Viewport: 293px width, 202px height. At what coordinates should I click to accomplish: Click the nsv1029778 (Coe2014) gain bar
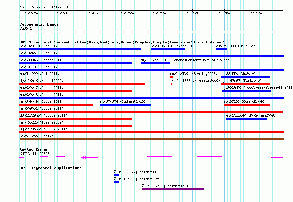(x=80, y=49)
